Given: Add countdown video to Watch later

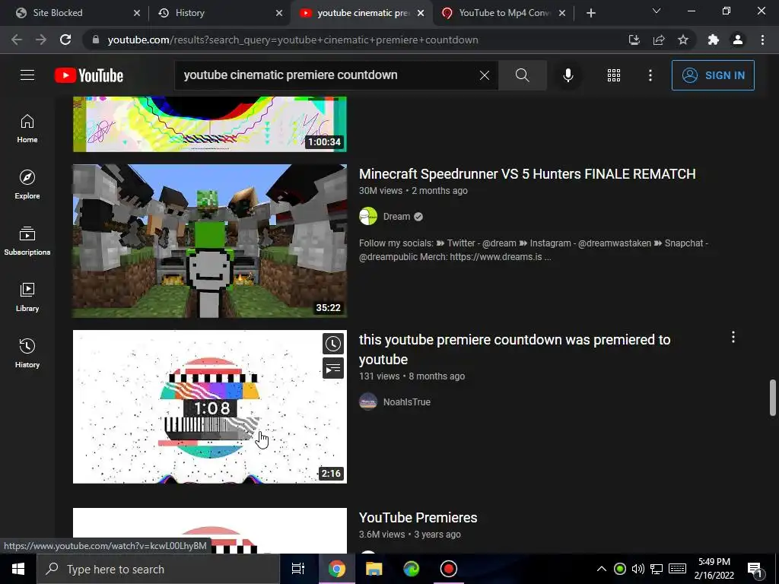Looking at the screenshot, I should coord(333,344).
